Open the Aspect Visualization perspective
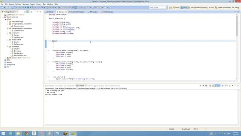This screenshot has width=241, height=136. pyautogui.click(x=223, y=8)
